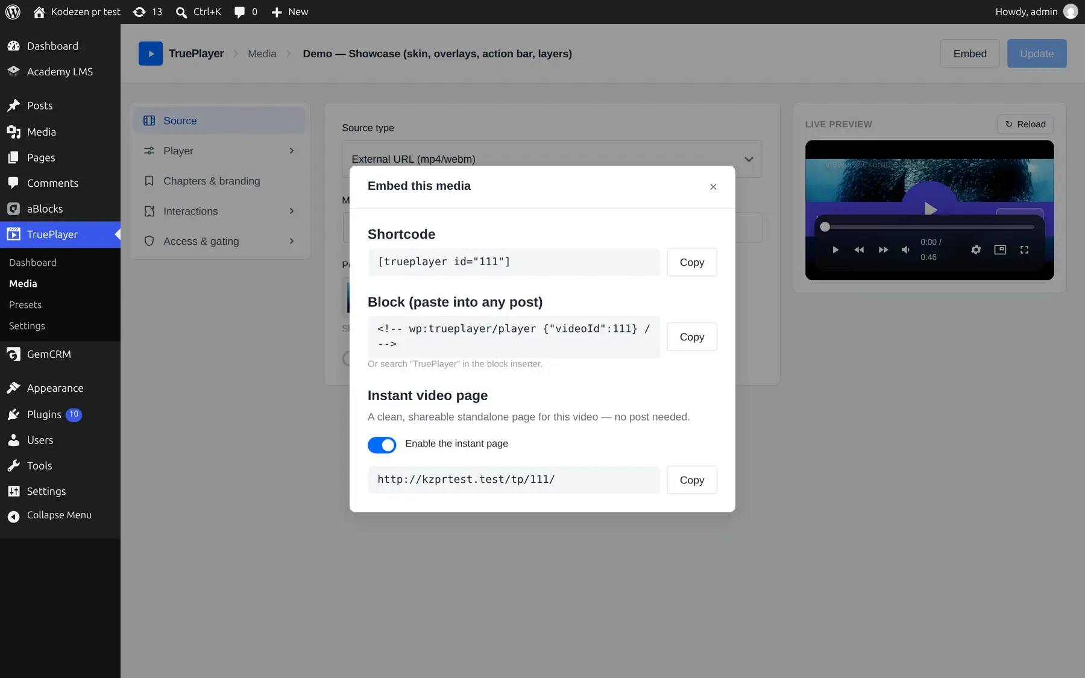Collapse the admin sidebar menu
This screenshot has height=678, width=1085.
pos(60,515)
